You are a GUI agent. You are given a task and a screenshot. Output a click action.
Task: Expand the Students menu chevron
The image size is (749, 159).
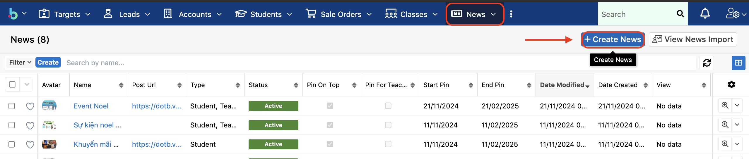coord(290,14)
